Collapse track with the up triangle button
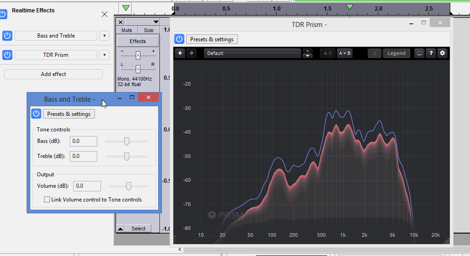The width and height of the screenshot is (470, 256). pos(120,229)
